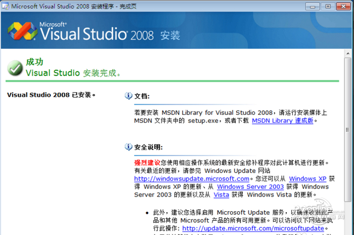Viewport: 354px width, 235px height.
Task: Click the '文档:' section heading
Action: tap(142, 96)
